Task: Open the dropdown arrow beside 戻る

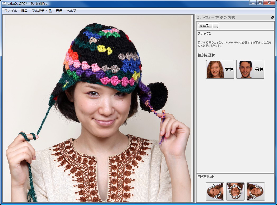Action: (215, 26)
